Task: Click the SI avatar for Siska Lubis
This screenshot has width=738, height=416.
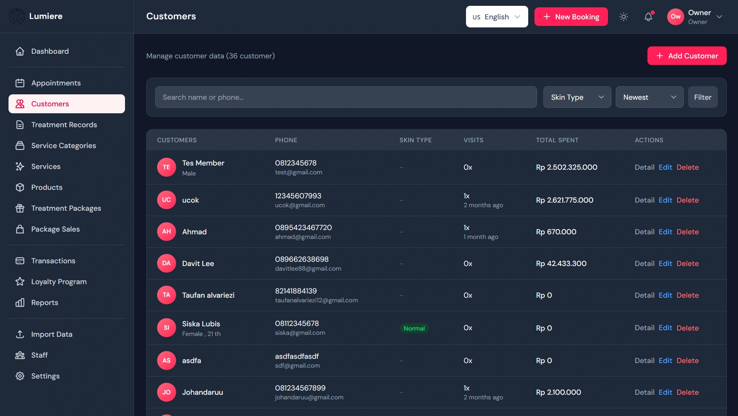Action: click(x=166, y=328)
